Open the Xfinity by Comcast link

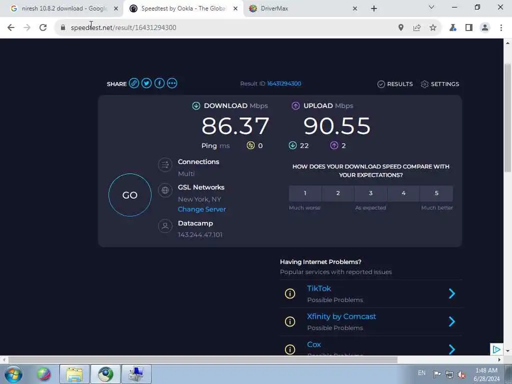coord(341,316)
